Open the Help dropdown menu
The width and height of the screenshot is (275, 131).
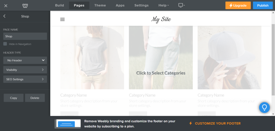tap(164, 5)
